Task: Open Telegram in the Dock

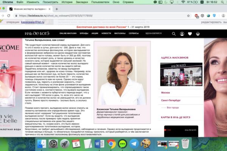Action: coord(134,144)
